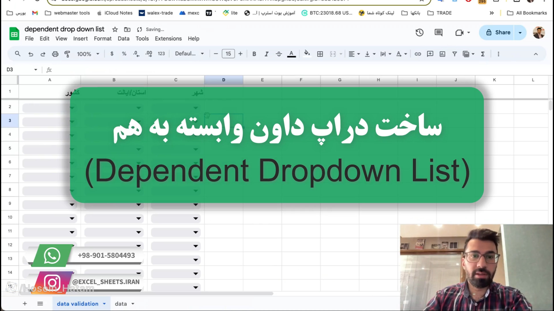Collapse the menus with caret icon
The image size is (554, 311).
[x=536, y=54]
